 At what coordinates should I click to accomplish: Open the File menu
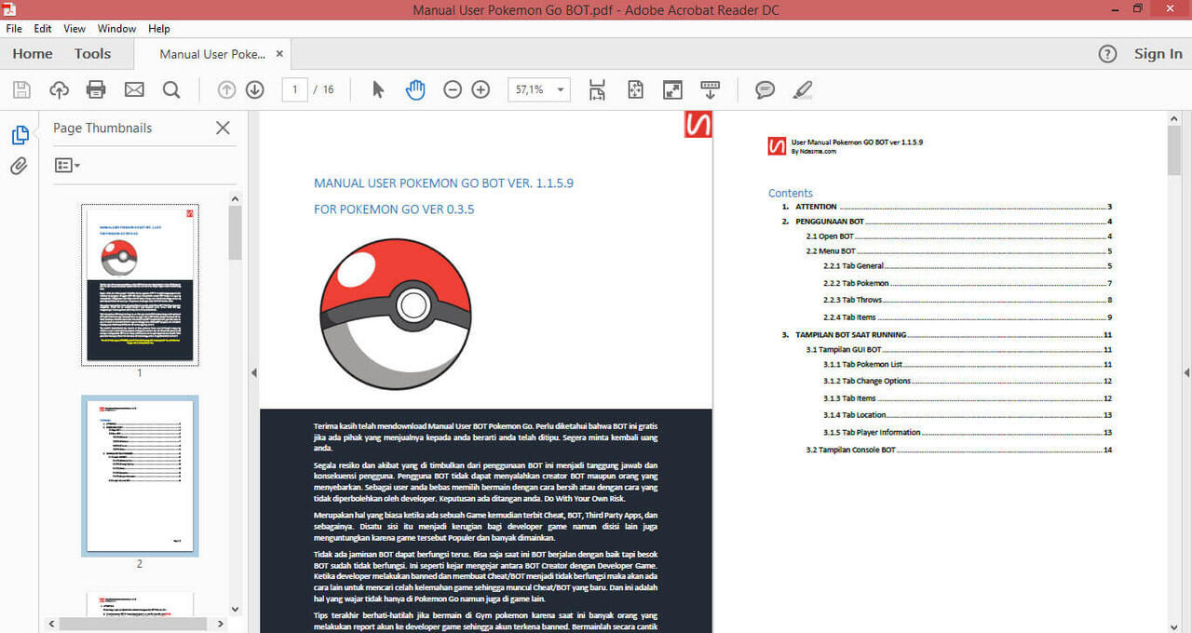[x=14, y=29]
